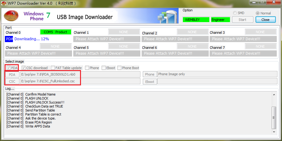
Task: Click the PDA file path field
Action: pyautogui.click(x=80, y=74)
